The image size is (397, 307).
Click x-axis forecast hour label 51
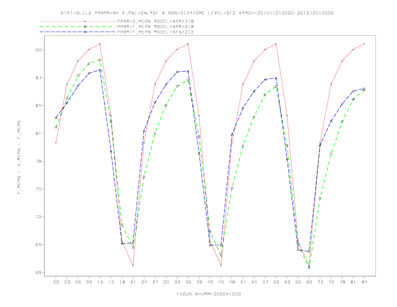click(x=243, y=282)
